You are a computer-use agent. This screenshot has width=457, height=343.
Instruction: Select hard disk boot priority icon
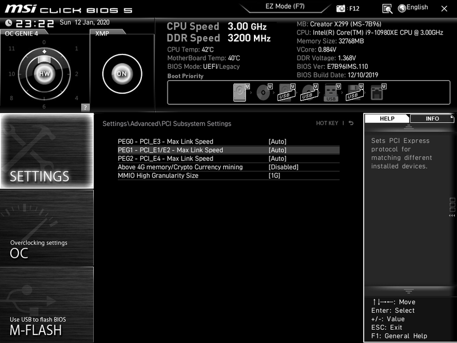click(241, 92)
